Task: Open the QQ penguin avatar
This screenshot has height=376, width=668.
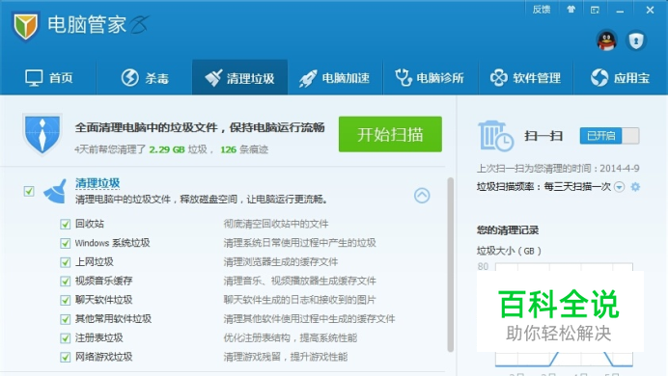Action: [x=606, y=41]
